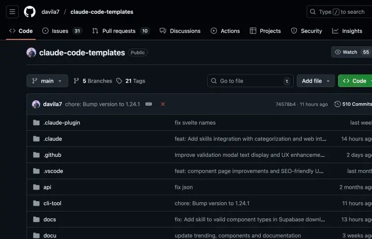
Task: Open the cli-tool folder
Action: pyautogui.click(x=52, y=203)
